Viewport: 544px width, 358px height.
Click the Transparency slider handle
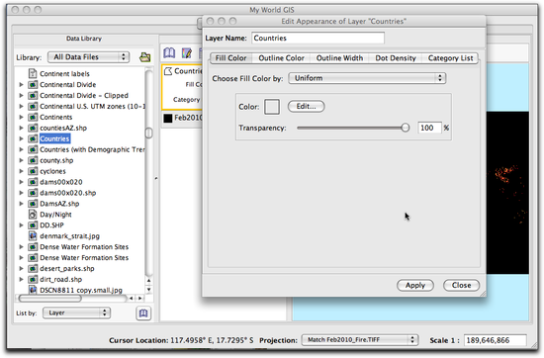pos(405,128)
